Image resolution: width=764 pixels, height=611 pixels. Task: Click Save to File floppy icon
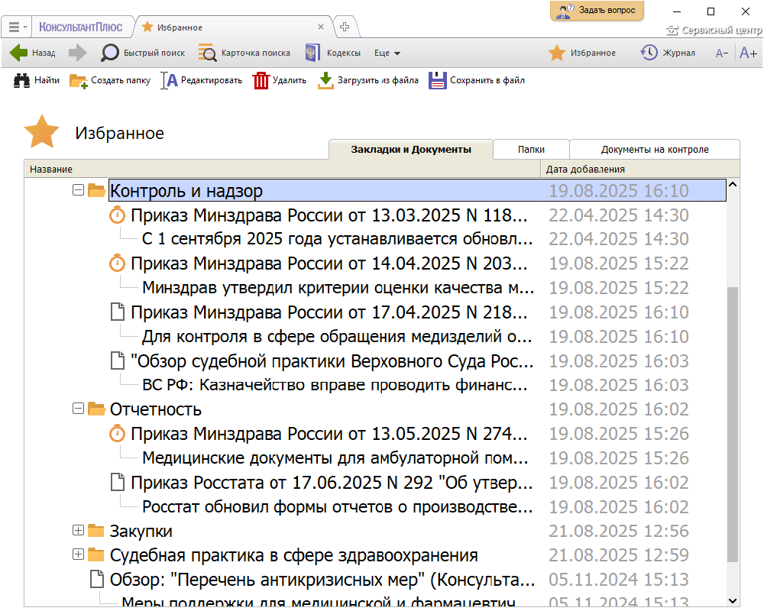coord(437,80)
